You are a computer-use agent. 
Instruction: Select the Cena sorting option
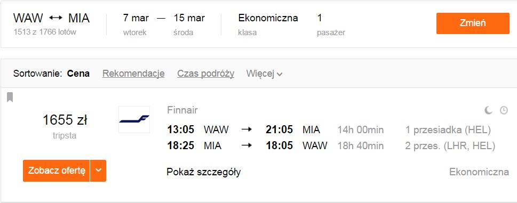(78, 74)
